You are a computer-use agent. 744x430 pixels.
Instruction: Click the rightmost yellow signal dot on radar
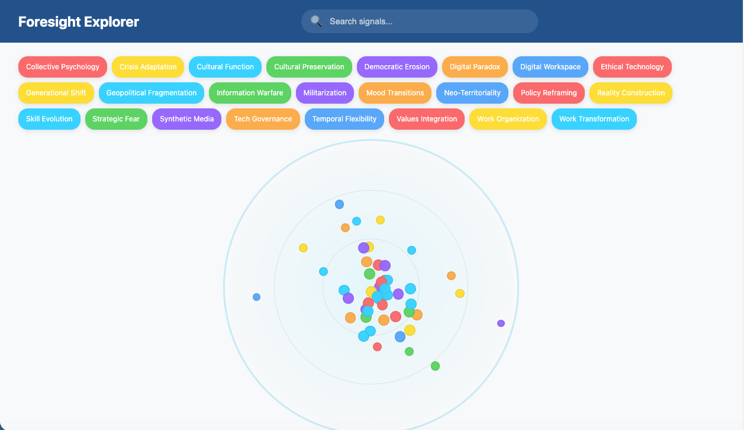point(460,293)
